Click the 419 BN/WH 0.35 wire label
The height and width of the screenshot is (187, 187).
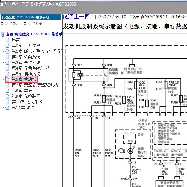coord(136,170)
